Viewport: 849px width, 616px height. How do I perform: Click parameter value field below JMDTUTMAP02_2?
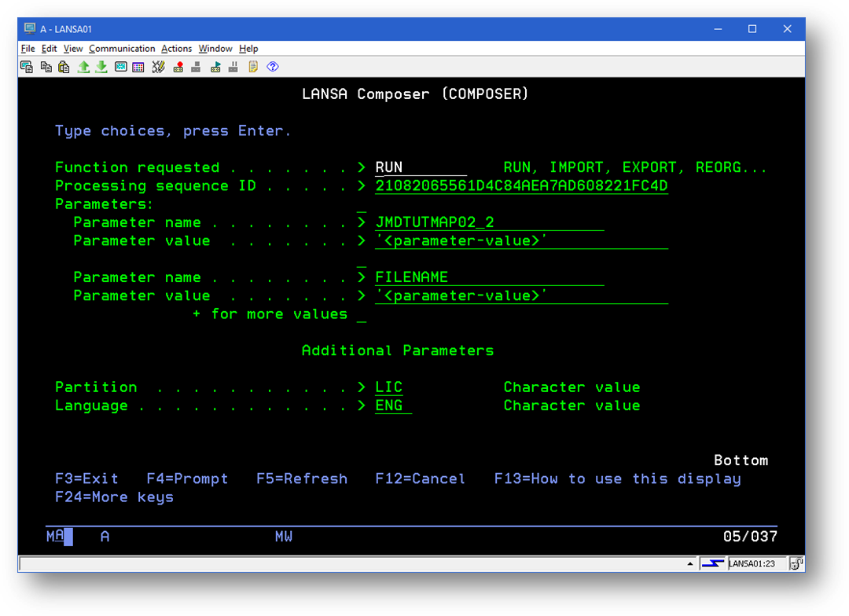click(x=521, y=241)
